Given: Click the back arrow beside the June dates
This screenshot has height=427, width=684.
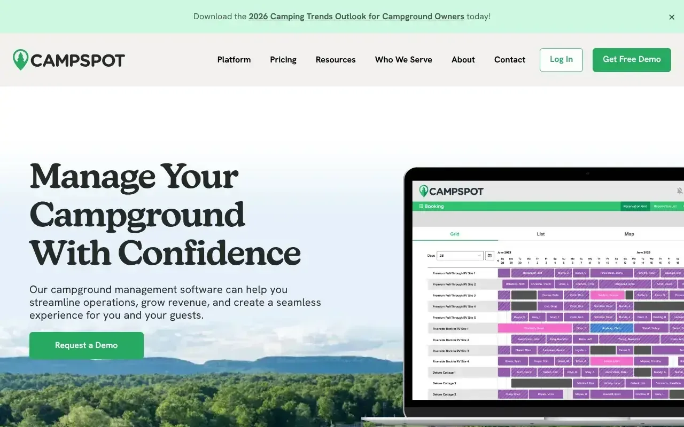Looking at the screenshot, I should (x=498, y=260).
